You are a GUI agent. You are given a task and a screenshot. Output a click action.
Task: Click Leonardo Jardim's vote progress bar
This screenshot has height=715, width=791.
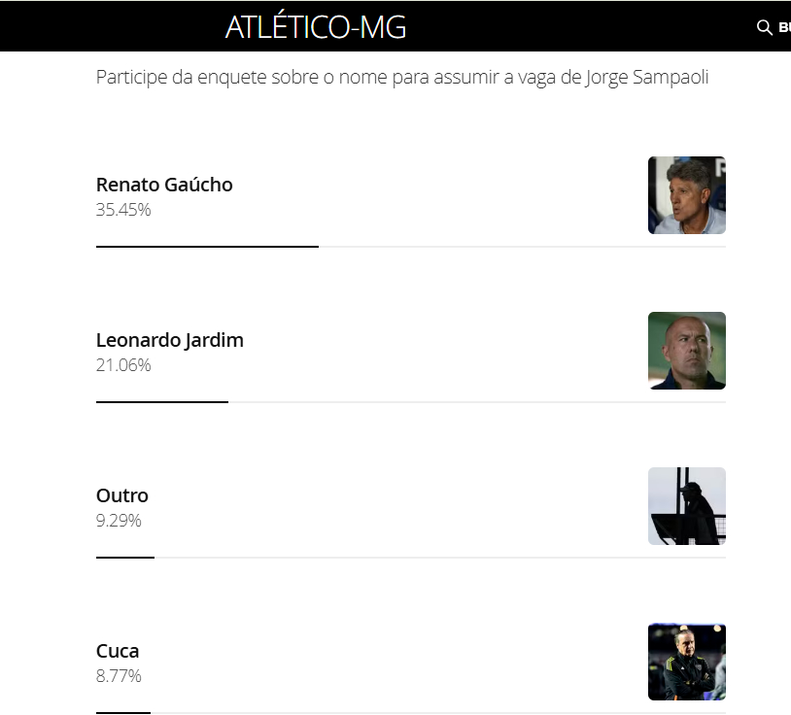tap(162, 401)
